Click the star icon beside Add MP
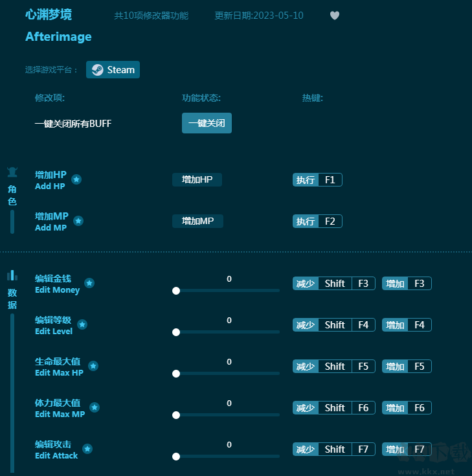Screen dimensions: 472x476 coord(78,221)
